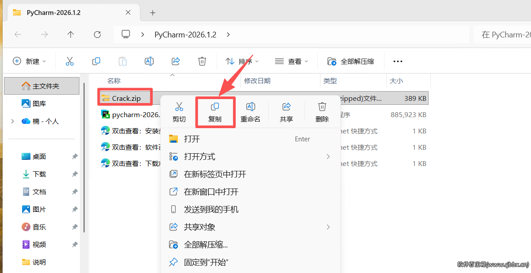531x273 pixels.
Task: Select the Crack.zip file
Action: 125,98
